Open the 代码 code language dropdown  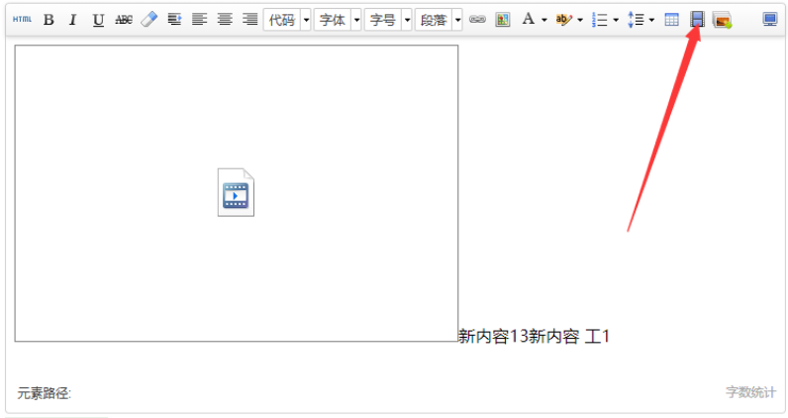281,20
